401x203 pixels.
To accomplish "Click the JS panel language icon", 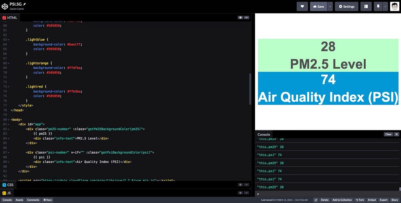I will point(4,193).
